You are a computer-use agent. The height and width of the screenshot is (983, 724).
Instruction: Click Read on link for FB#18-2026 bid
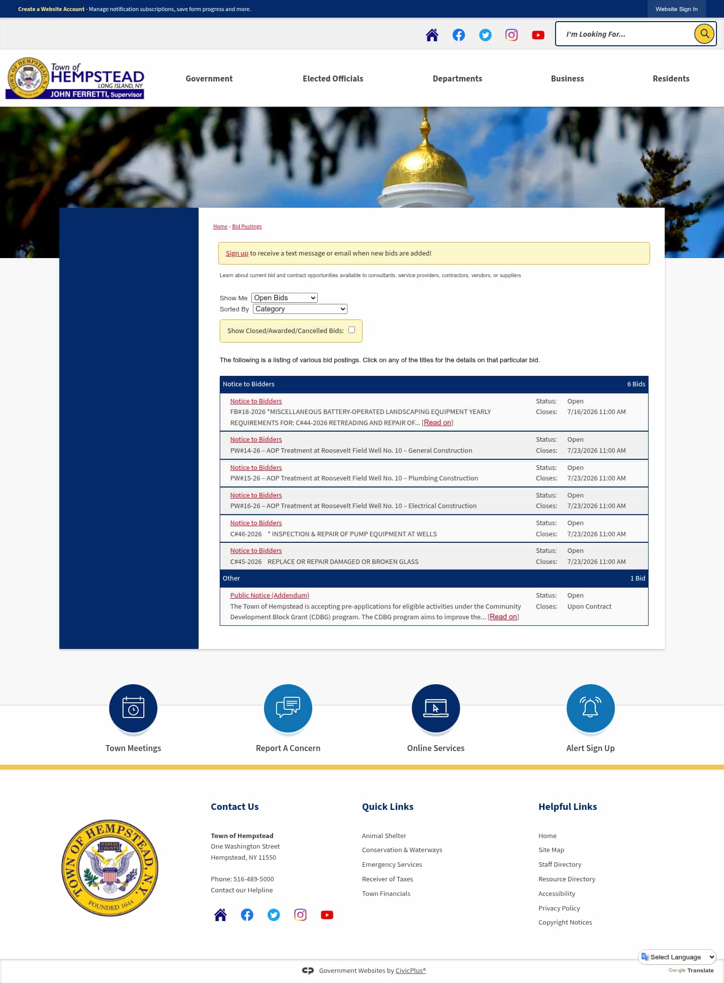437,423
